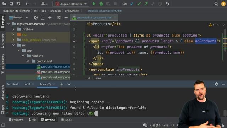Open the user account dropdown icon

pos(44,4)
